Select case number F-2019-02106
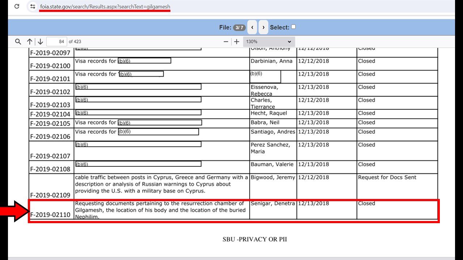 tap(50, 136)
